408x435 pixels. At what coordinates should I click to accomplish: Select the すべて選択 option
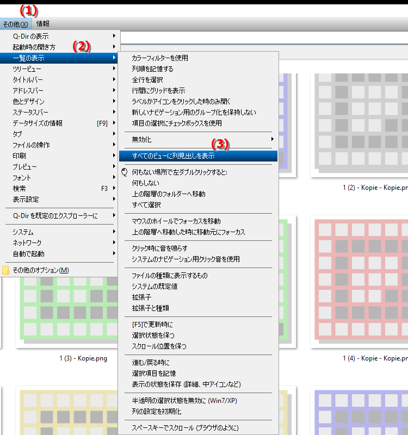(198, 205)
